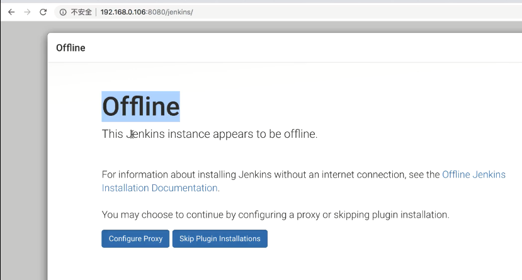Click the Configure Proxy button
This screenshot has height=280, width=522.
[135, 238]
